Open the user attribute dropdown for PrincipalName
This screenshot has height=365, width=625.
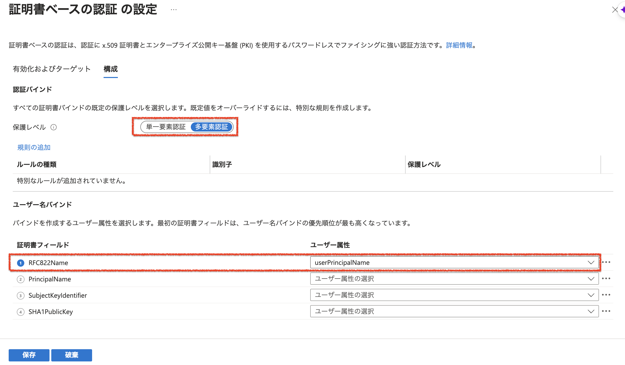pos(454,279)
